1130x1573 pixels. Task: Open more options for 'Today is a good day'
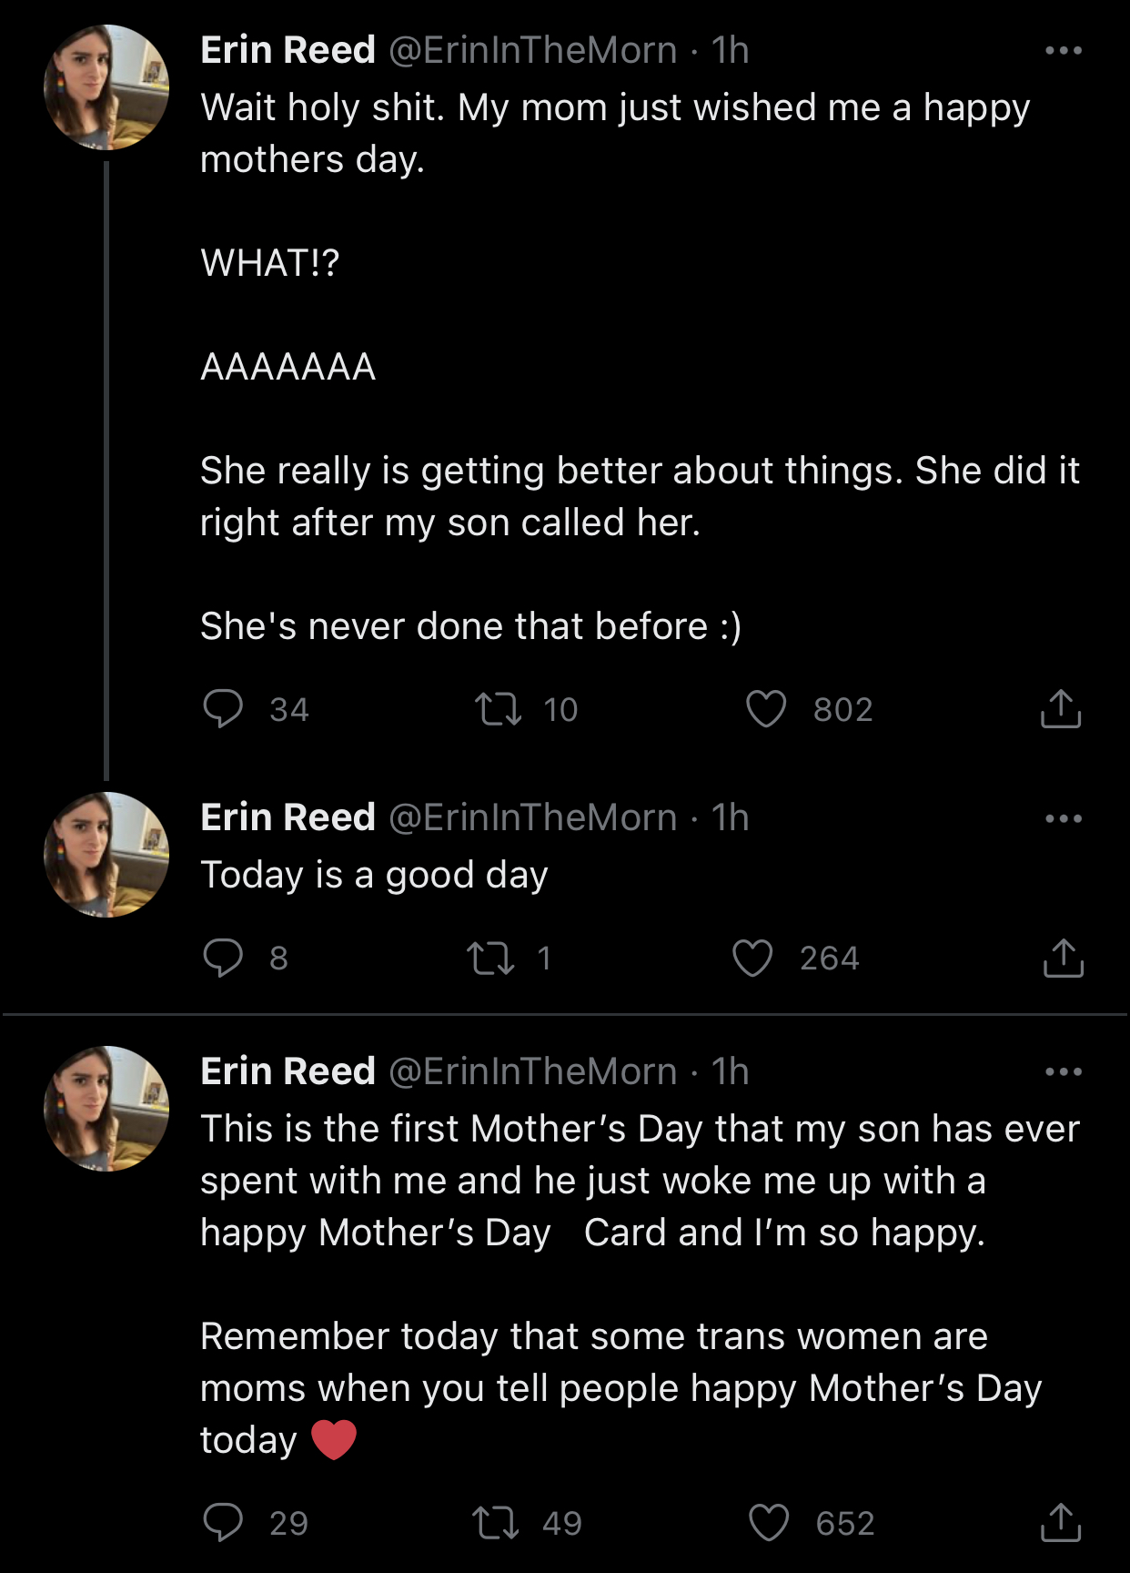click(x=1064, y=818)
